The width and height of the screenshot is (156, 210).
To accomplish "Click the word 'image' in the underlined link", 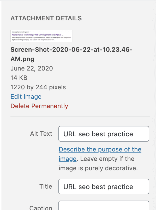I will click(x=68, y=159).
